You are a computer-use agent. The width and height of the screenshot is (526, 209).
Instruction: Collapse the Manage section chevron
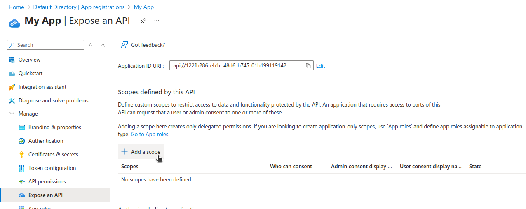click(x=12, y=114)
